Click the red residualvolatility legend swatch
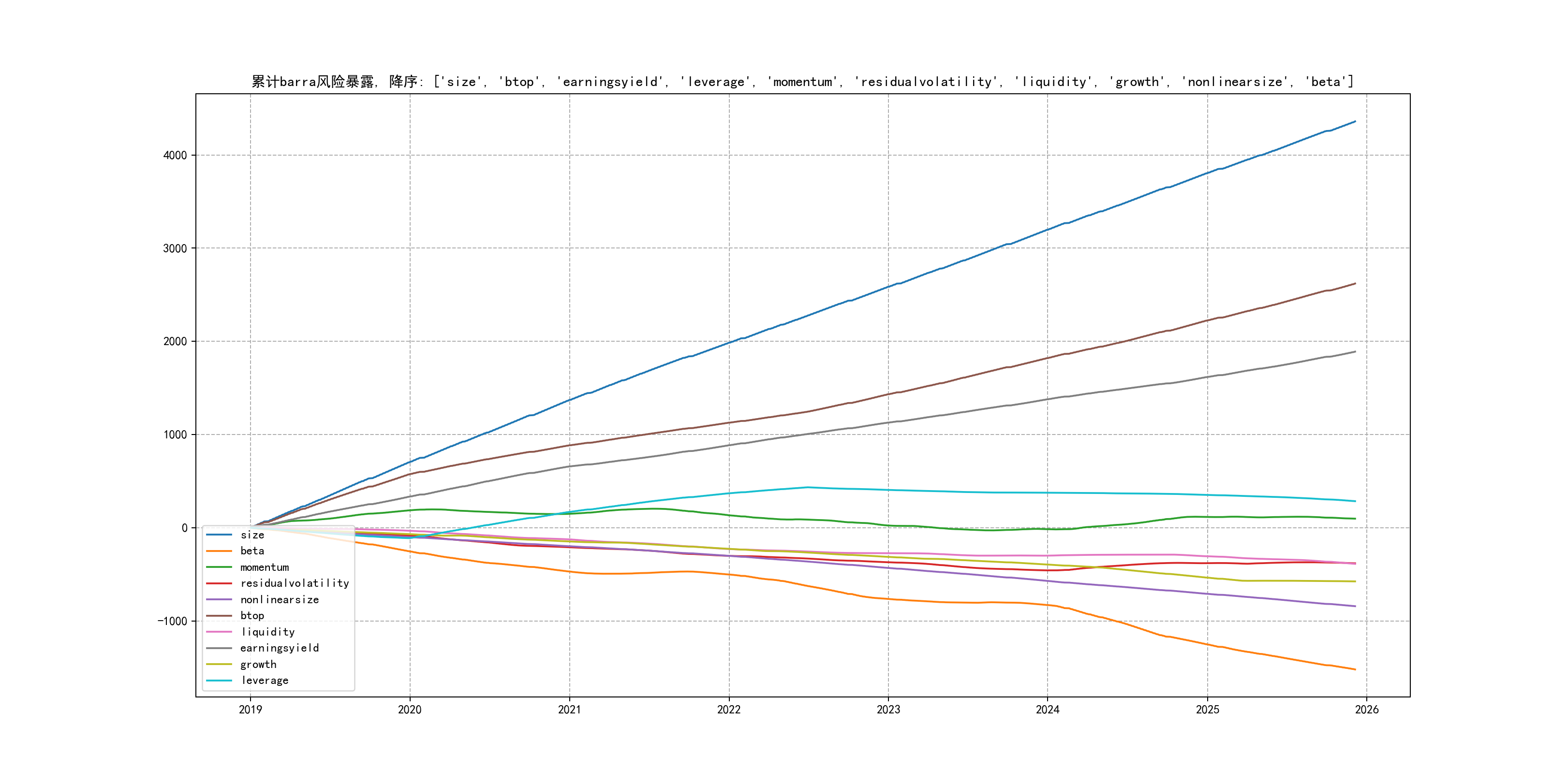Image resolution: width=1567 pixels, height=783 pixels. tap(219, 583)
